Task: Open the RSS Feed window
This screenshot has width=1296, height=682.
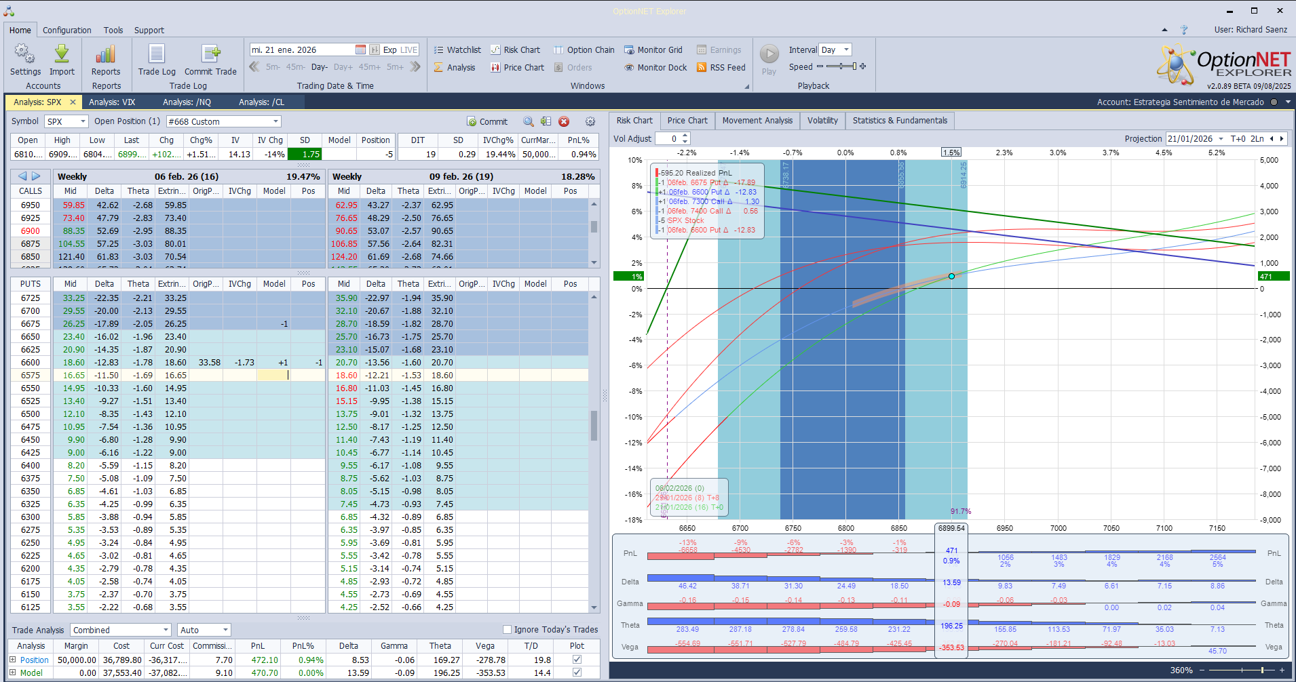Action: click(721, 67)
